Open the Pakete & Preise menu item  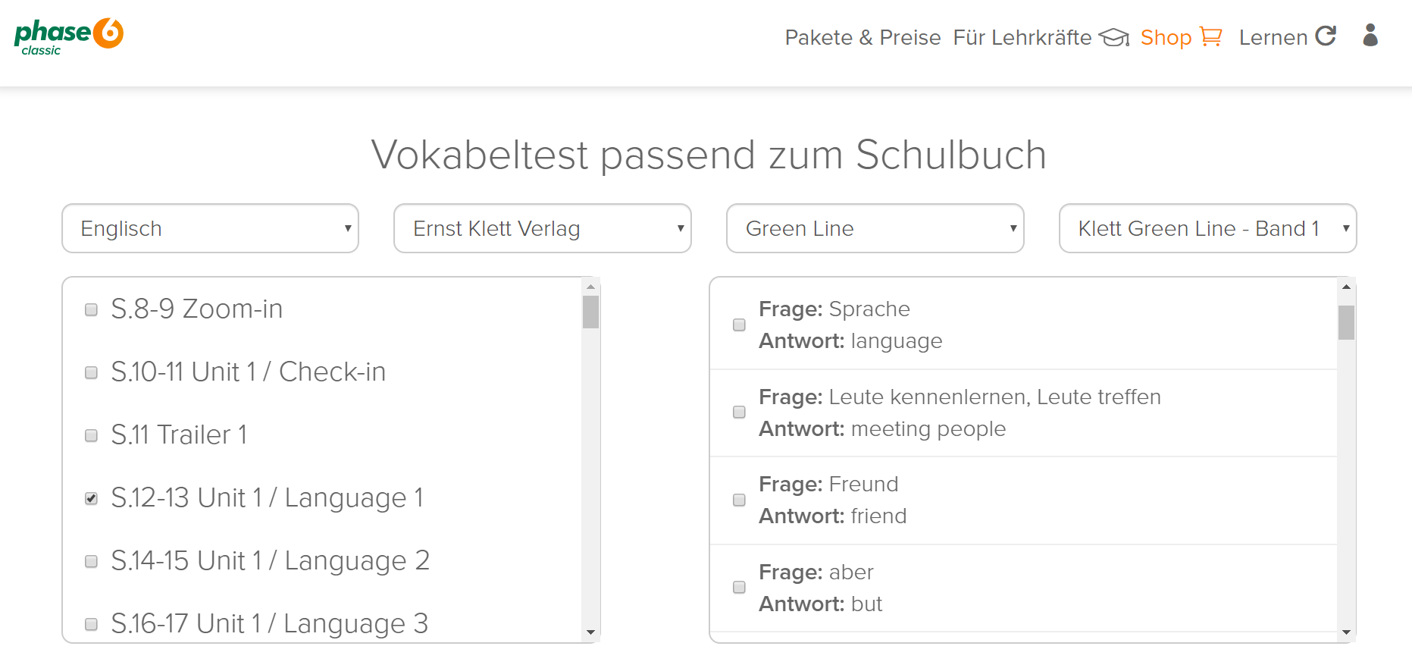[x=863, y=37]
